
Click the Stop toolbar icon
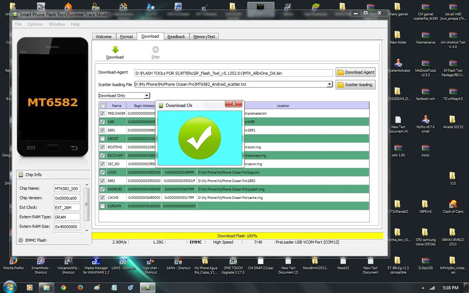click(156, 49)
